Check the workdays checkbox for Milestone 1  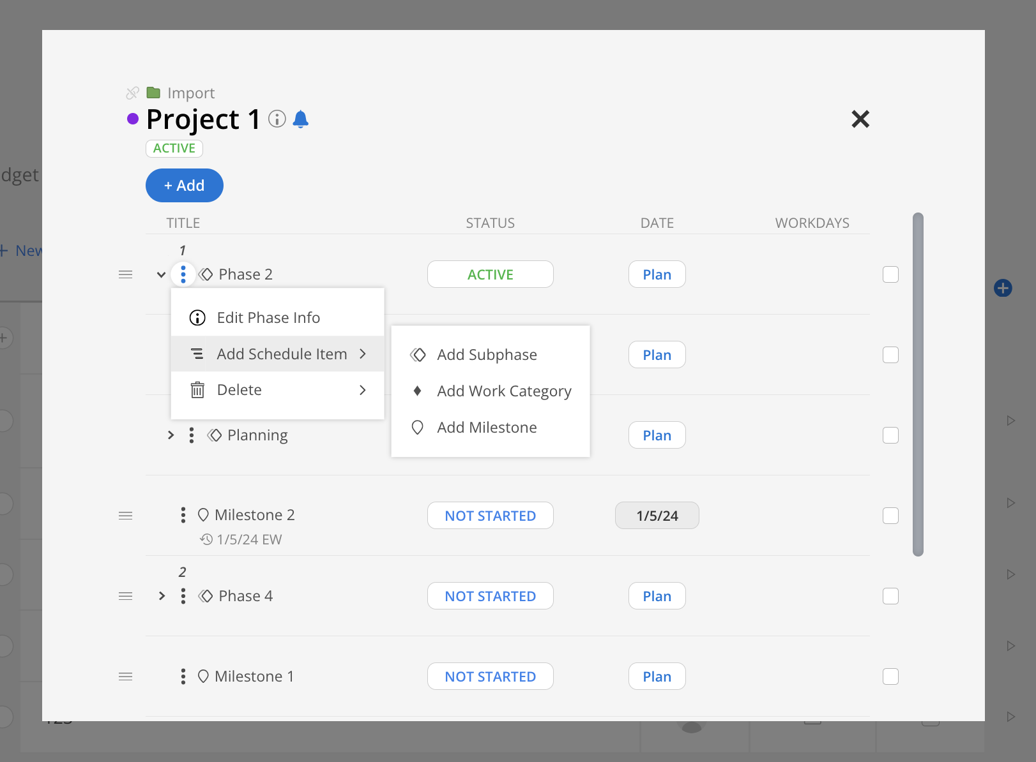pyautogui.click(x=890, y=676)
